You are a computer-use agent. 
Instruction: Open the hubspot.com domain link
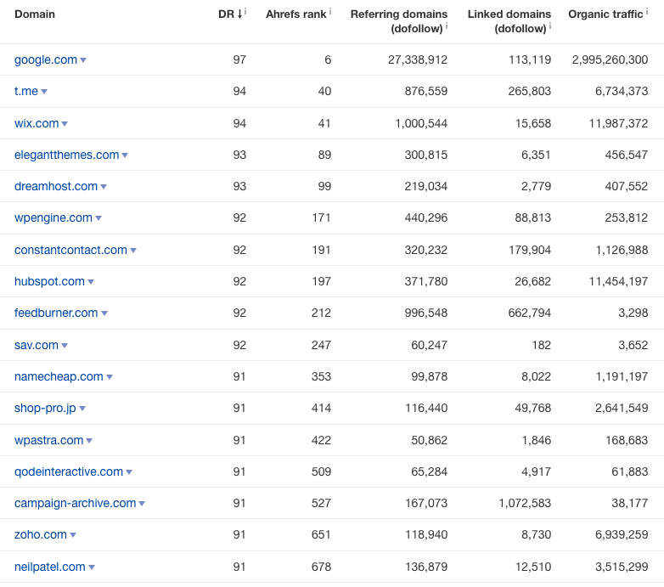[x=49, y=281]
